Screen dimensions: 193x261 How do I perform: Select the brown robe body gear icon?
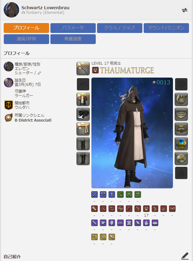pyautogui.click(x=83, y=99)
